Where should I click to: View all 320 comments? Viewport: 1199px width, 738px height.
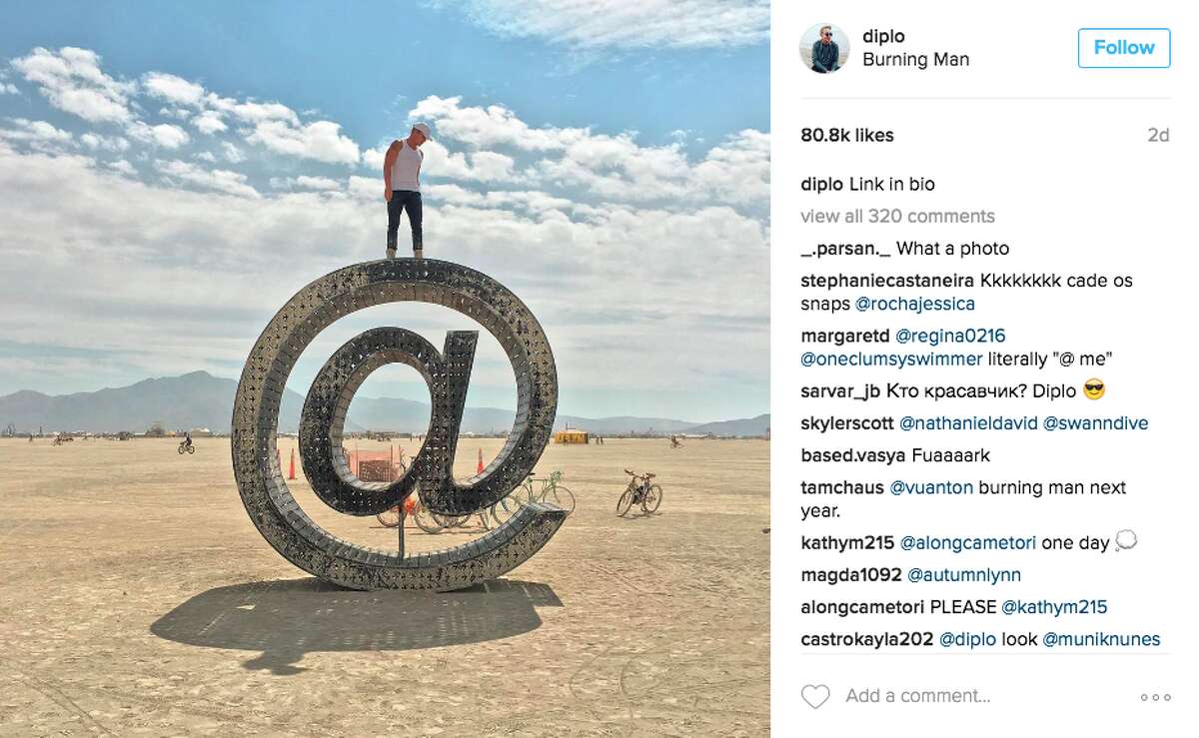coord(897,216)
